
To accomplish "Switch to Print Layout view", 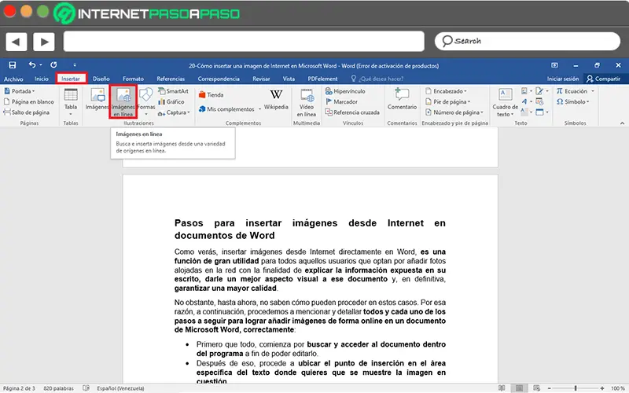I will [519, 388].
